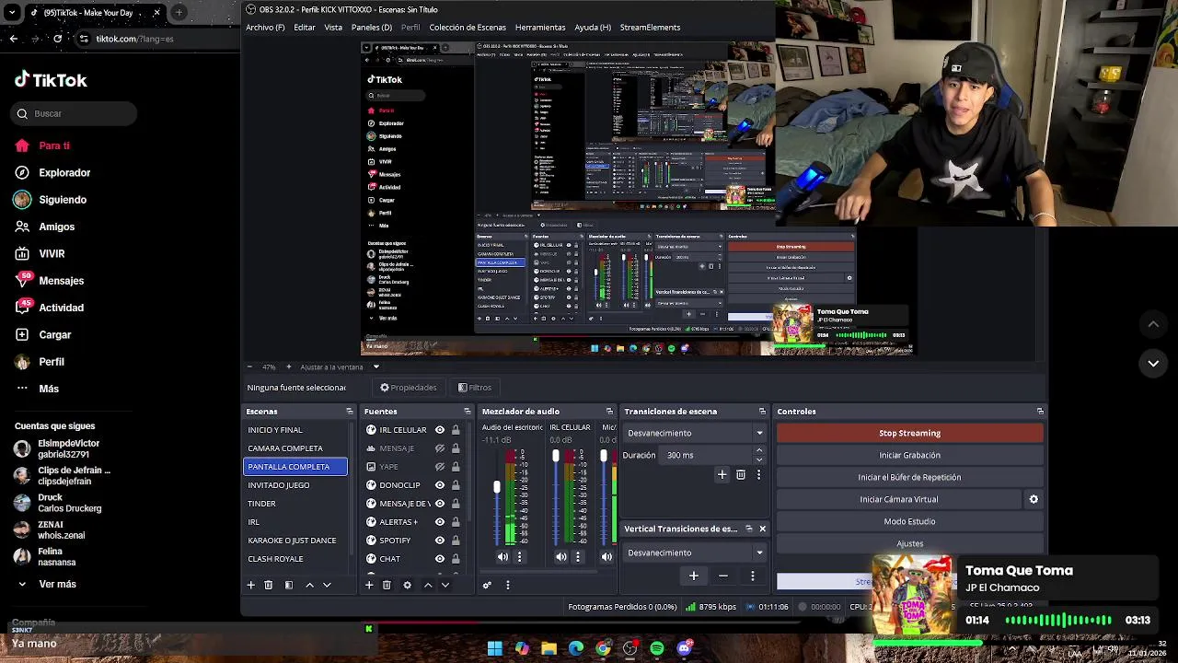
Task: Move scene down in Escenas toolbar
Action: 327,585
